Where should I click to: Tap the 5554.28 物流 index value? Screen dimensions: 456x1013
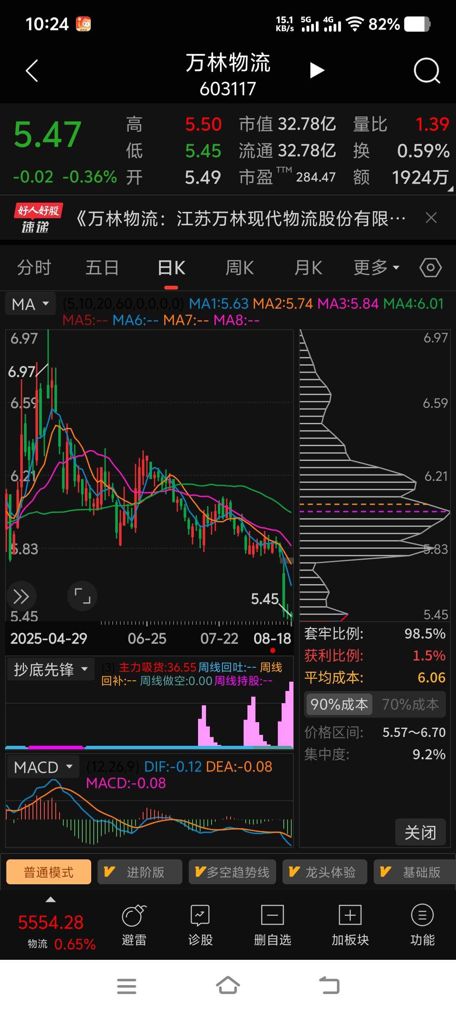tap(51, 922)
